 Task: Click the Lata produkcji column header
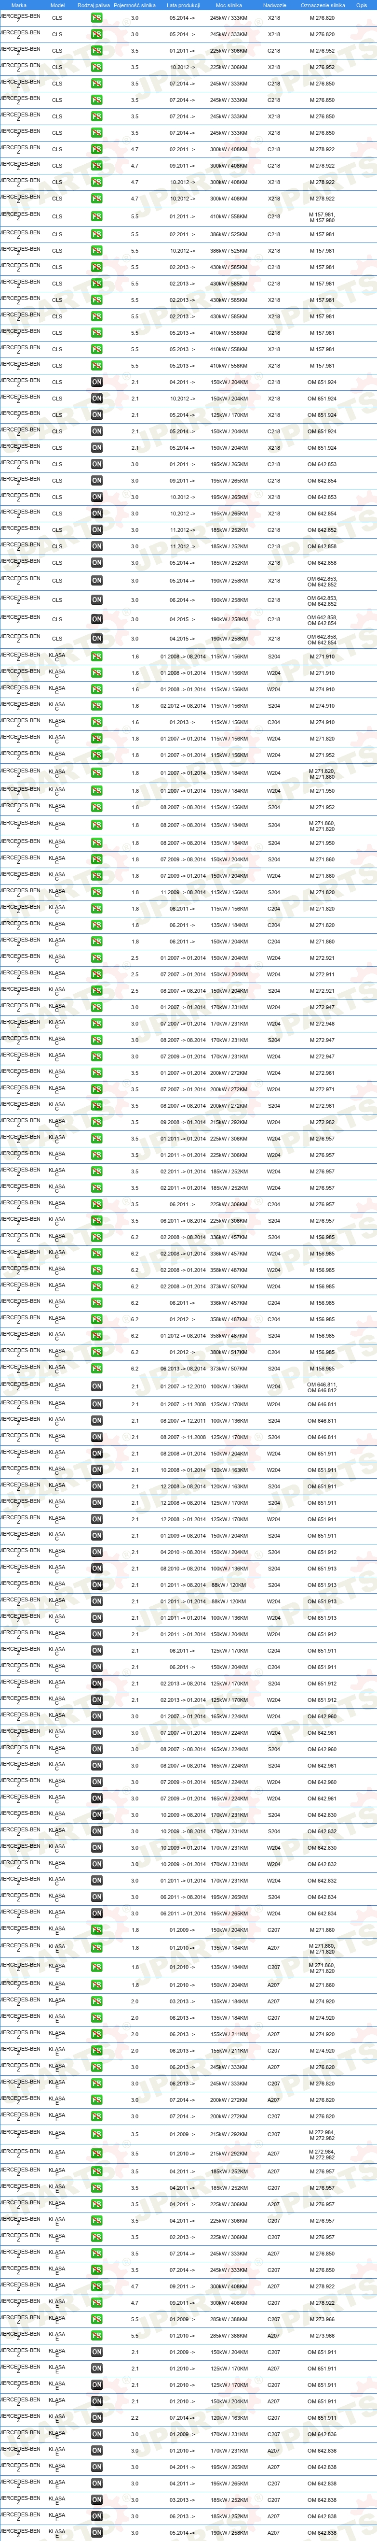[182, 5]
